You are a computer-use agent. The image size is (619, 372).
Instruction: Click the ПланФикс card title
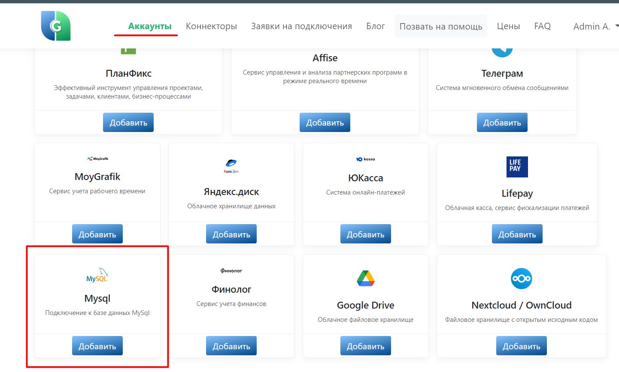click(x=128, y=73)
